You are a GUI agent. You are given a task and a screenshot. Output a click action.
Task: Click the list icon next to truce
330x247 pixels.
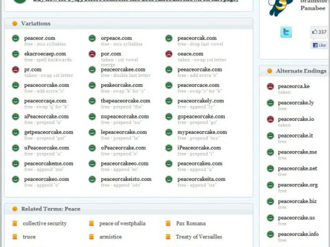pos(15,237)
